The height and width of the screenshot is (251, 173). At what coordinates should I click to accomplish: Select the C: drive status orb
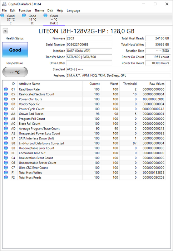(x=3, y=15)
